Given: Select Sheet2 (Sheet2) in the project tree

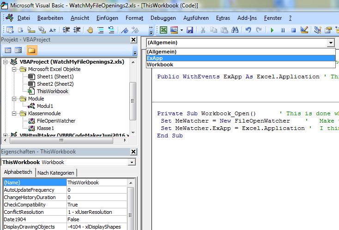Looking at the screenshot, I should [x=55, y=84].
